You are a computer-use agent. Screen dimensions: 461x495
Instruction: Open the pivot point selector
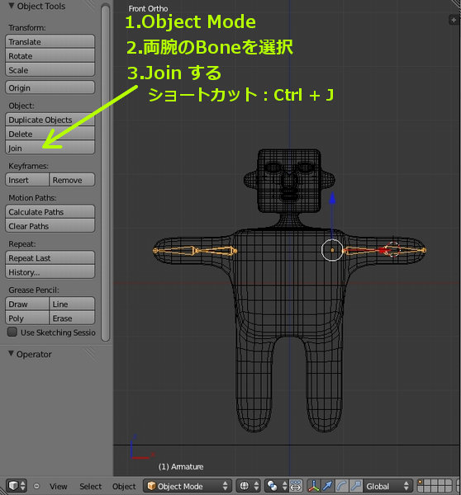coord(276,486)
